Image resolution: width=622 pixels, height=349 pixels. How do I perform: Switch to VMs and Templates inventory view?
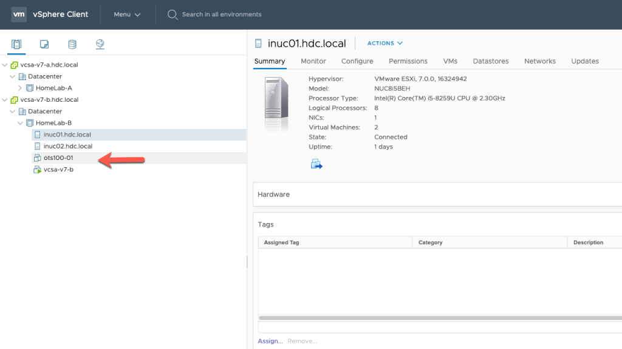pos(44,44)
